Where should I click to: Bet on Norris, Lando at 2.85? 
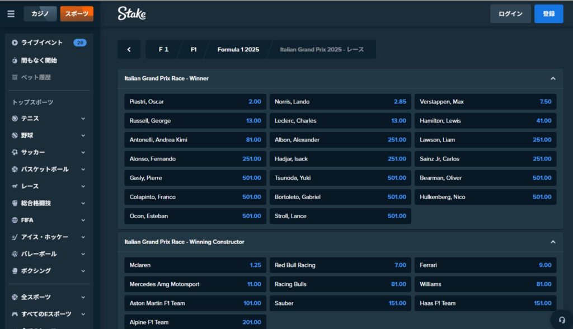340,102
